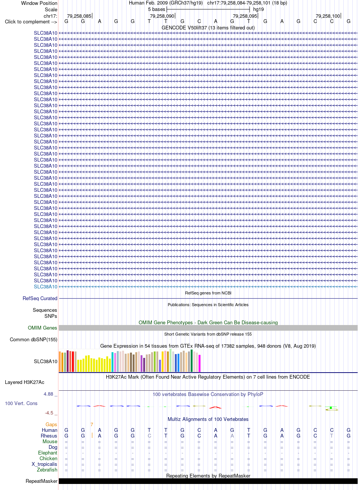Open the H3K27Ac Mark track title

pos(208,377)
